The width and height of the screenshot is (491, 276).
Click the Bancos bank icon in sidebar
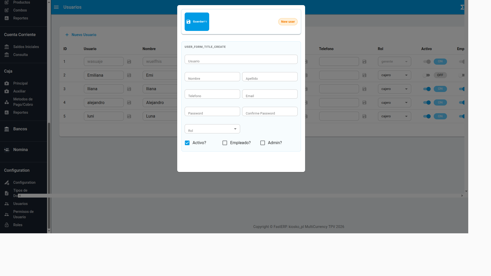click(x=7, y=129)
